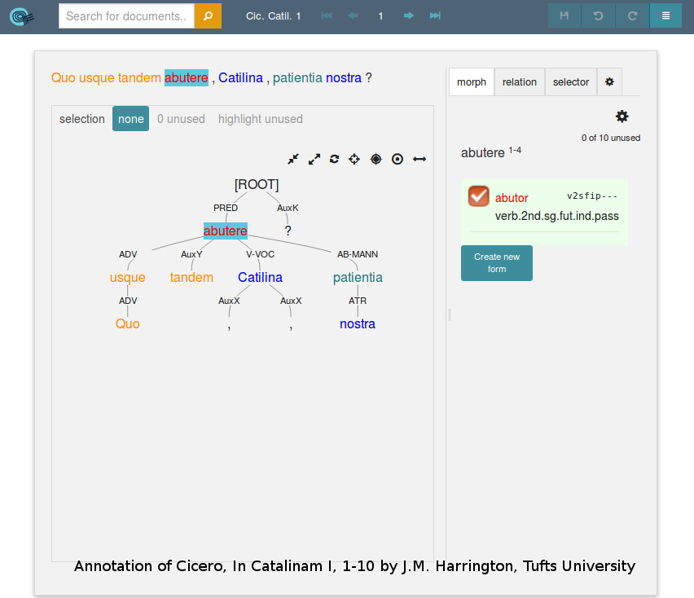Viewport: 694px width, 598px height.
Task: Switch to the selector tab
Action: pos(570,82)
